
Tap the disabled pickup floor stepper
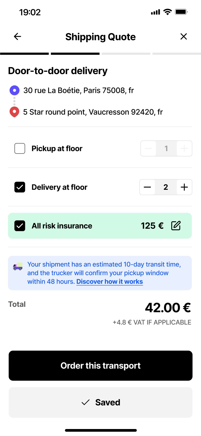tap(166, 148)
